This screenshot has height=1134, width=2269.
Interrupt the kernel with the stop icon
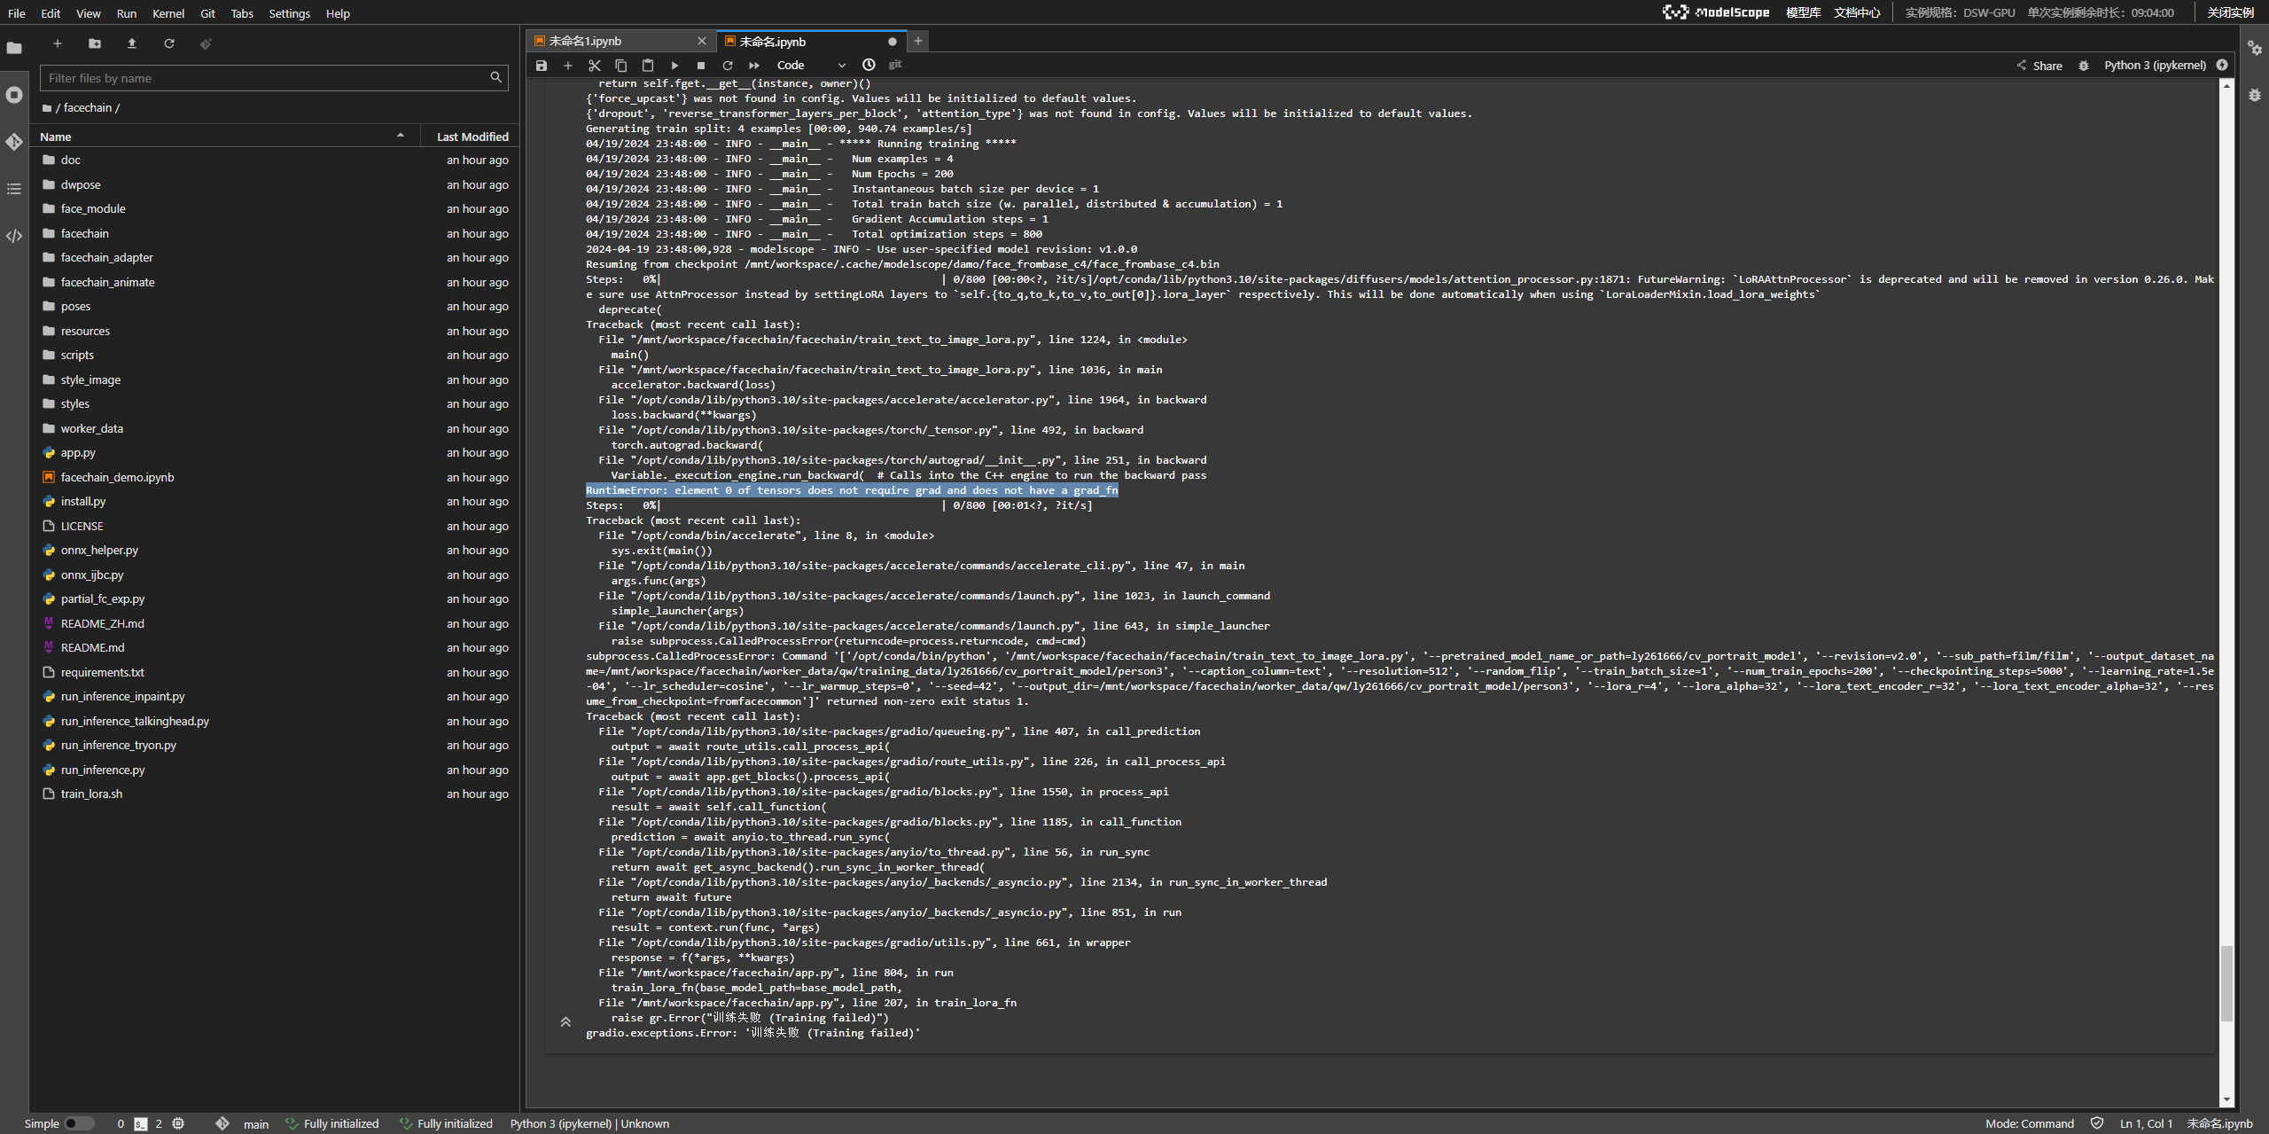click(701, 66)
